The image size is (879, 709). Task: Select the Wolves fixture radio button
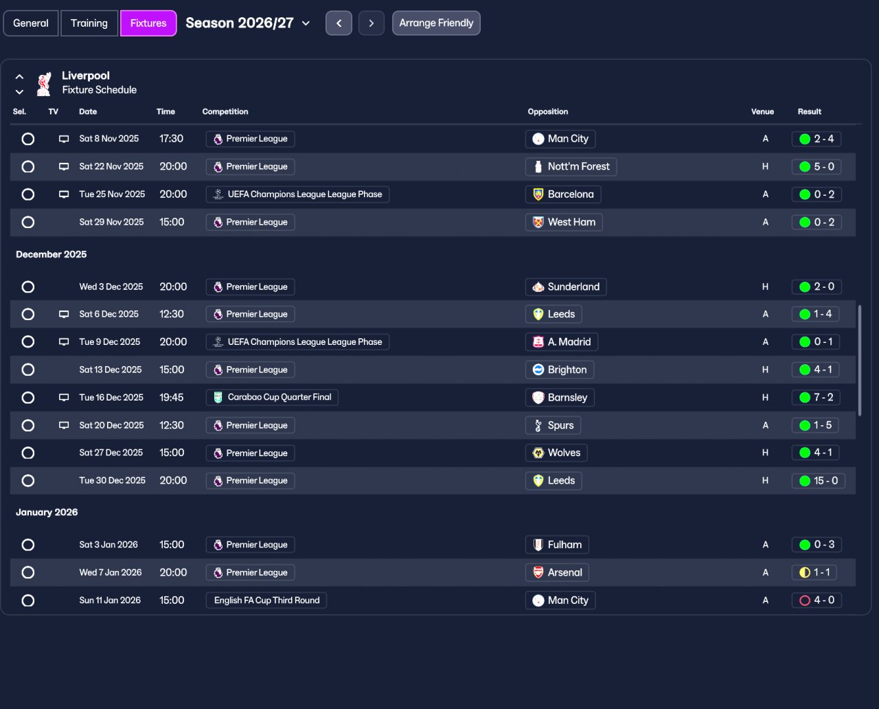[28, 453]
